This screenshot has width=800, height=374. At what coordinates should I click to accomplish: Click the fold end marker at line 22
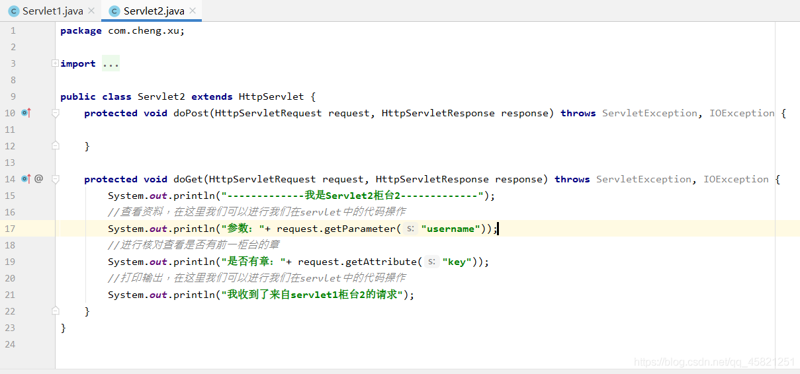56,311
